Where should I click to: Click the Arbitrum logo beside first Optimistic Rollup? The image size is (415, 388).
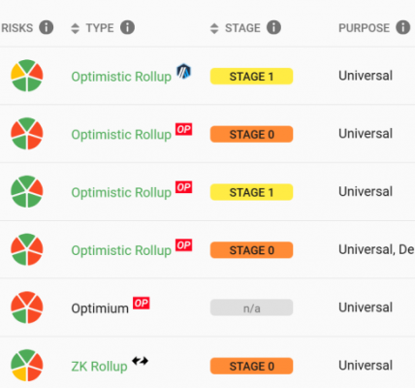pyautogui.click(x=183, y=71)
